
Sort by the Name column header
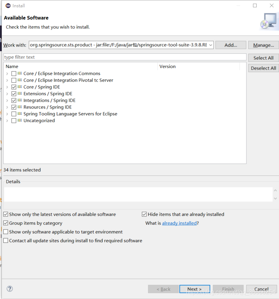(81, 67)
